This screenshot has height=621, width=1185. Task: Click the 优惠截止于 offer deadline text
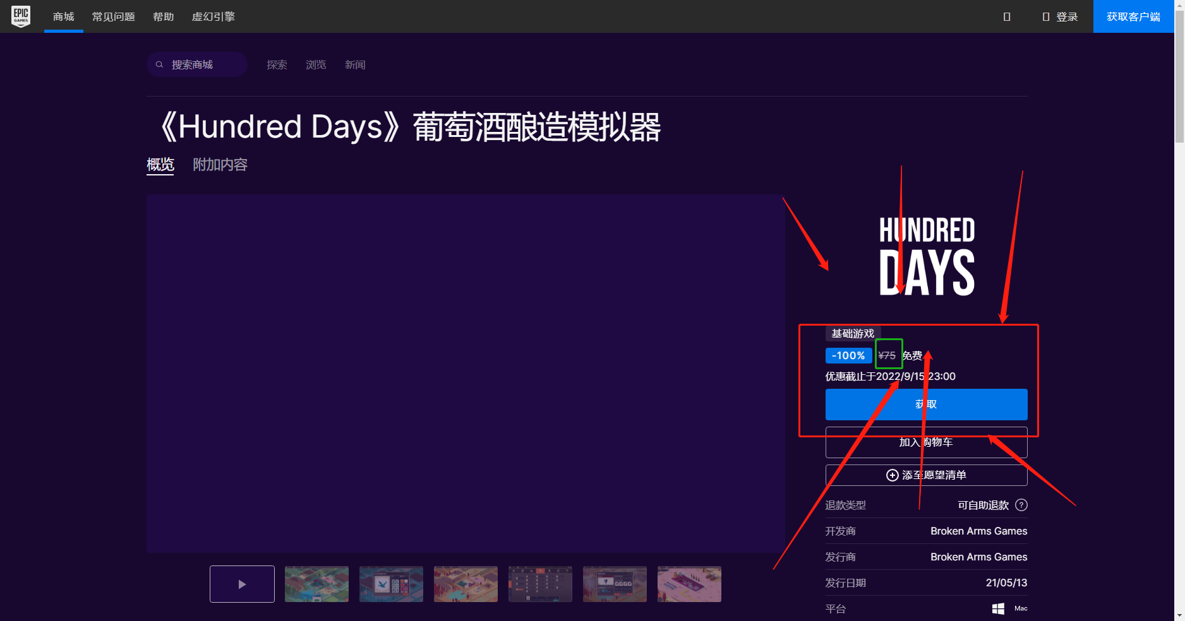pyautogui.click(x=890, y=377)
